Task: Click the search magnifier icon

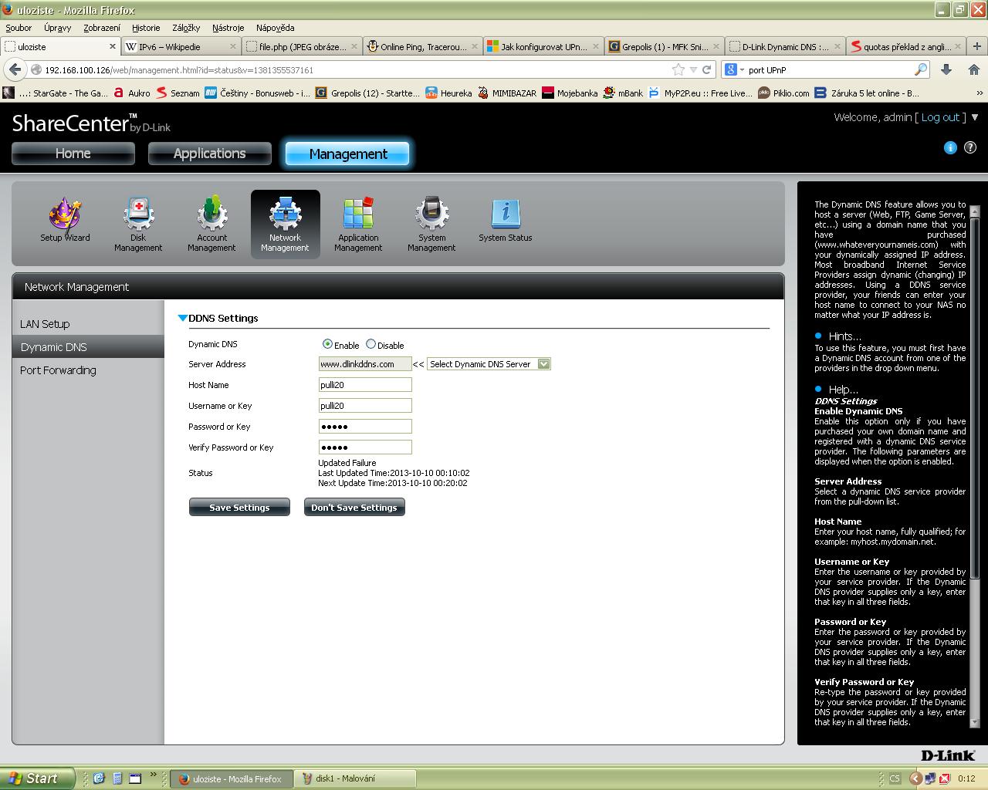Action: tap(921, 69)
